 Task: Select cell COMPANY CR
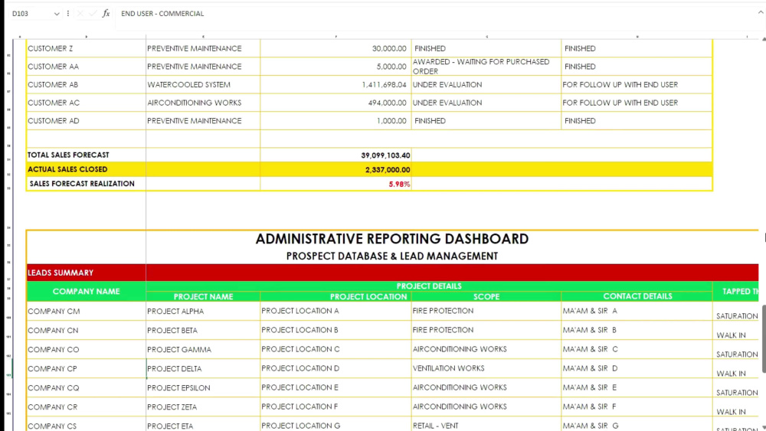[86, 407]
